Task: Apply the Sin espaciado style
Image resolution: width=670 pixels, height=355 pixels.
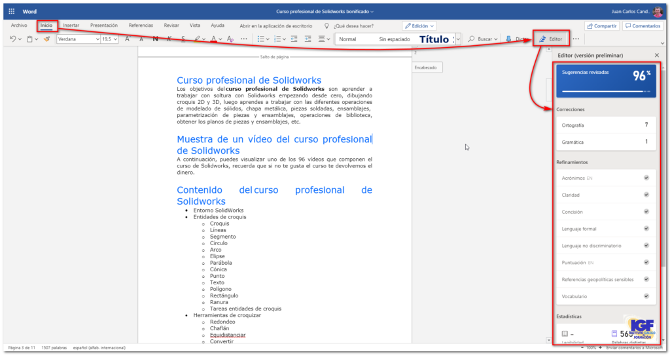Action: [394, 39]
